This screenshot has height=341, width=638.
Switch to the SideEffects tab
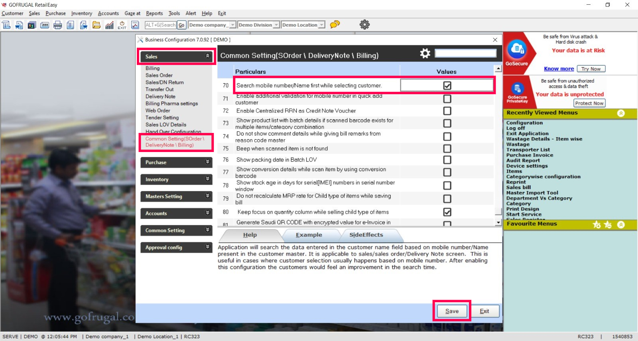[x=366, y=235]
